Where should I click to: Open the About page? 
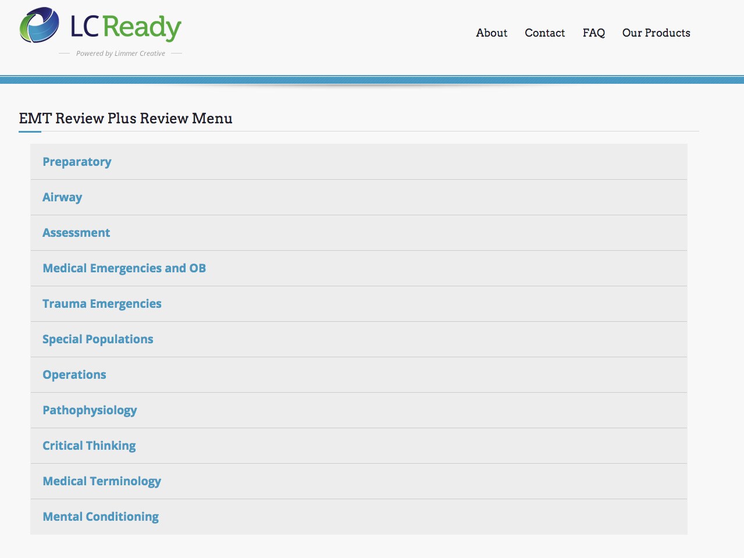(x=492, y=33)
